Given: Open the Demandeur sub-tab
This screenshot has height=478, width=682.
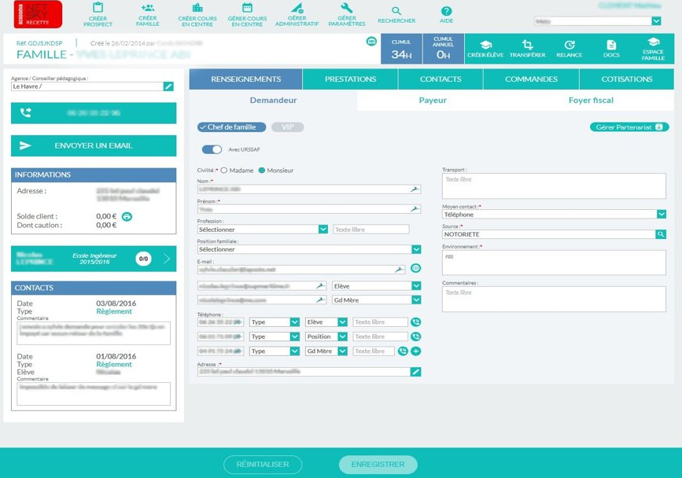Looking at the screenshot, I should tap(273, 101).
